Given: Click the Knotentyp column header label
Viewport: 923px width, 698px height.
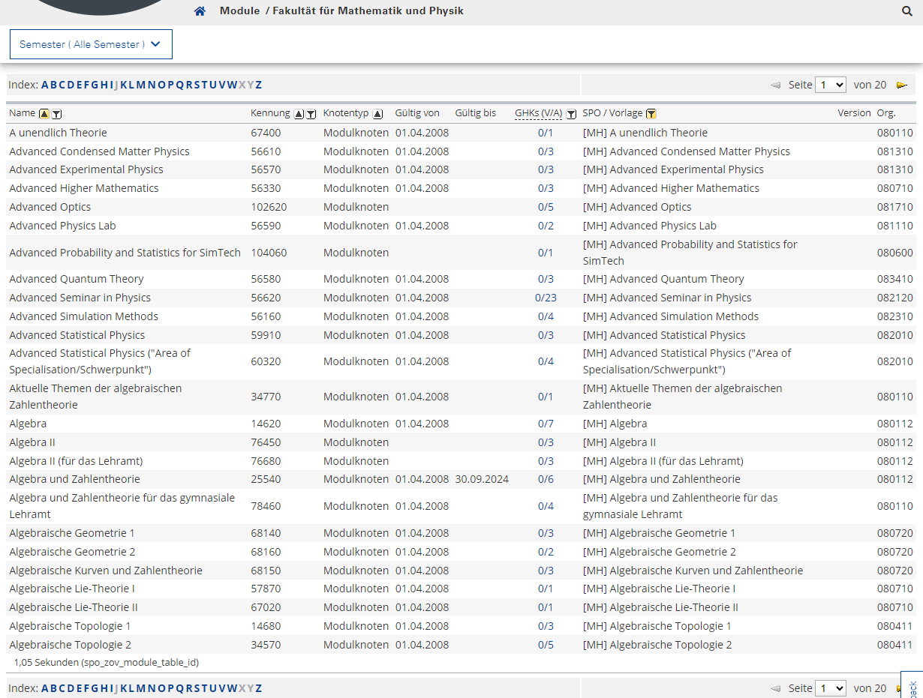Looking at the screenshot, I should pos(346,113).
